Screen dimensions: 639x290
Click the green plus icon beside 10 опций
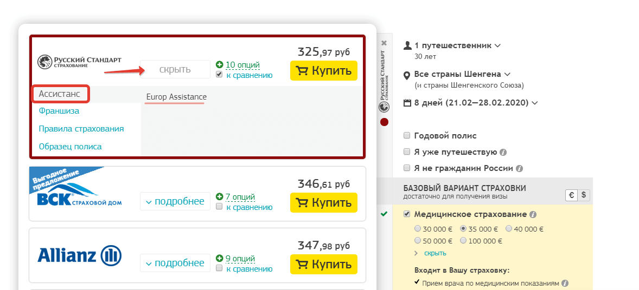pyautogui.click(x=220, y=65)
